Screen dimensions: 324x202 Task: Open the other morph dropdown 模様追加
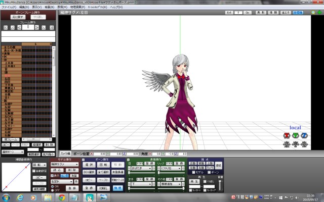(x=171, y=184)
